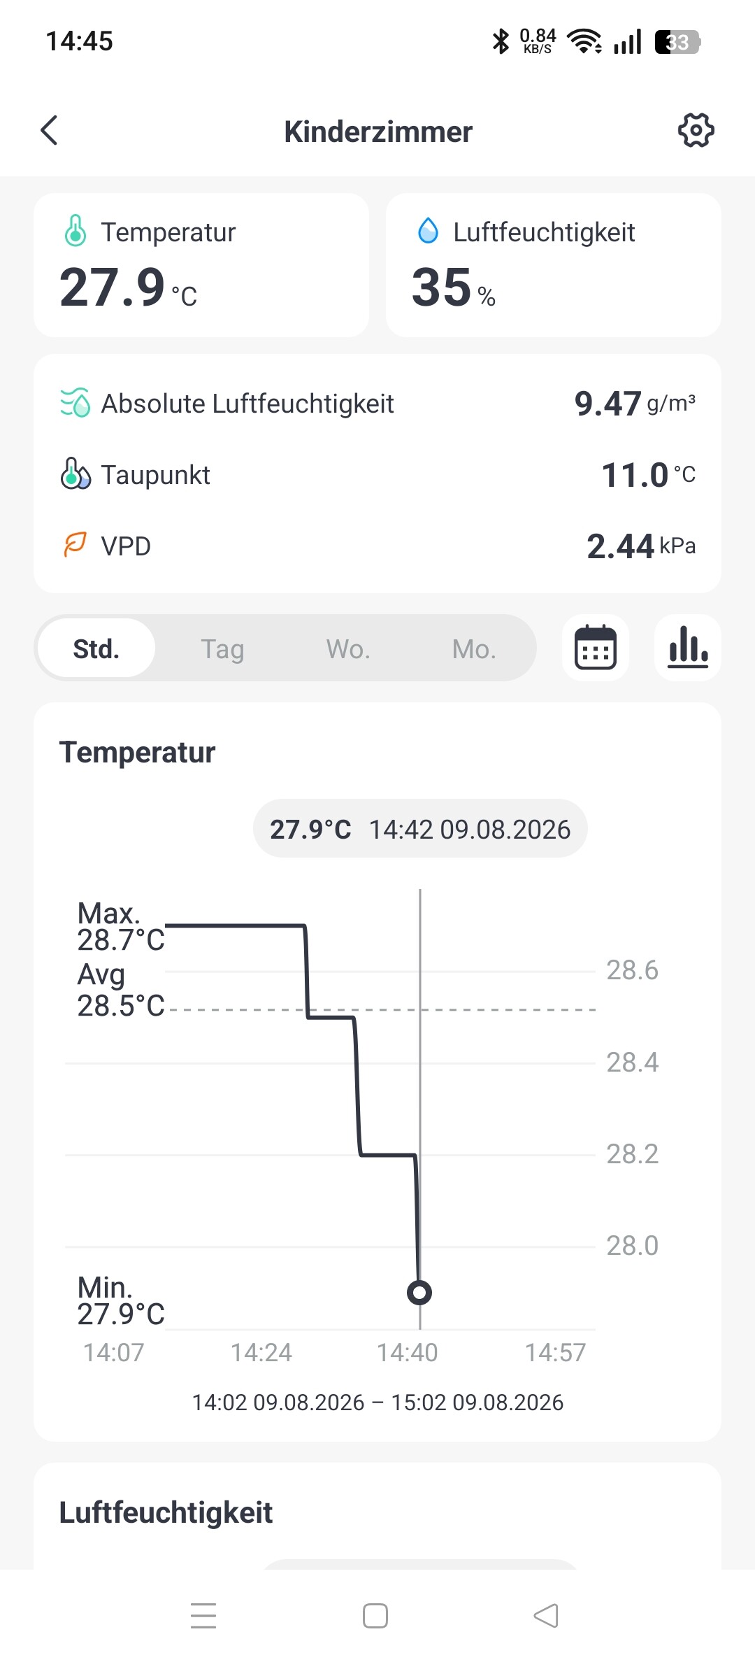Screen dimensions: 755x1662
Task: Open the calendar date picker icon
Action: click(x=596, y=648)
